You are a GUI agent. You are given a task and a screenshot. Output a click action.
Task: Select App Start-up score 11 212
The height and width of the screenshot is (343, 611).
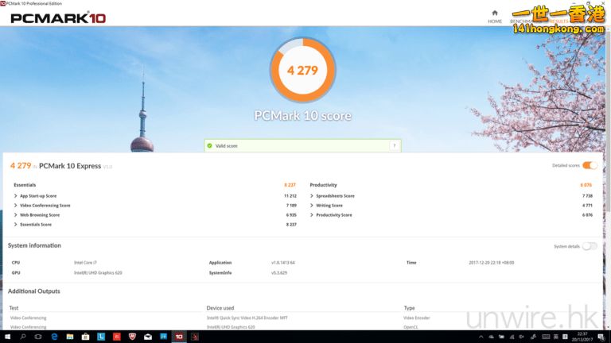point(290,196)
